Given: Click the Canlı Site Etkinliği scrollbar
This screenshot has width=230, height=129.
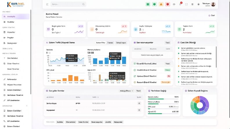Looking at the screenshot, I should tap(216, 57).
